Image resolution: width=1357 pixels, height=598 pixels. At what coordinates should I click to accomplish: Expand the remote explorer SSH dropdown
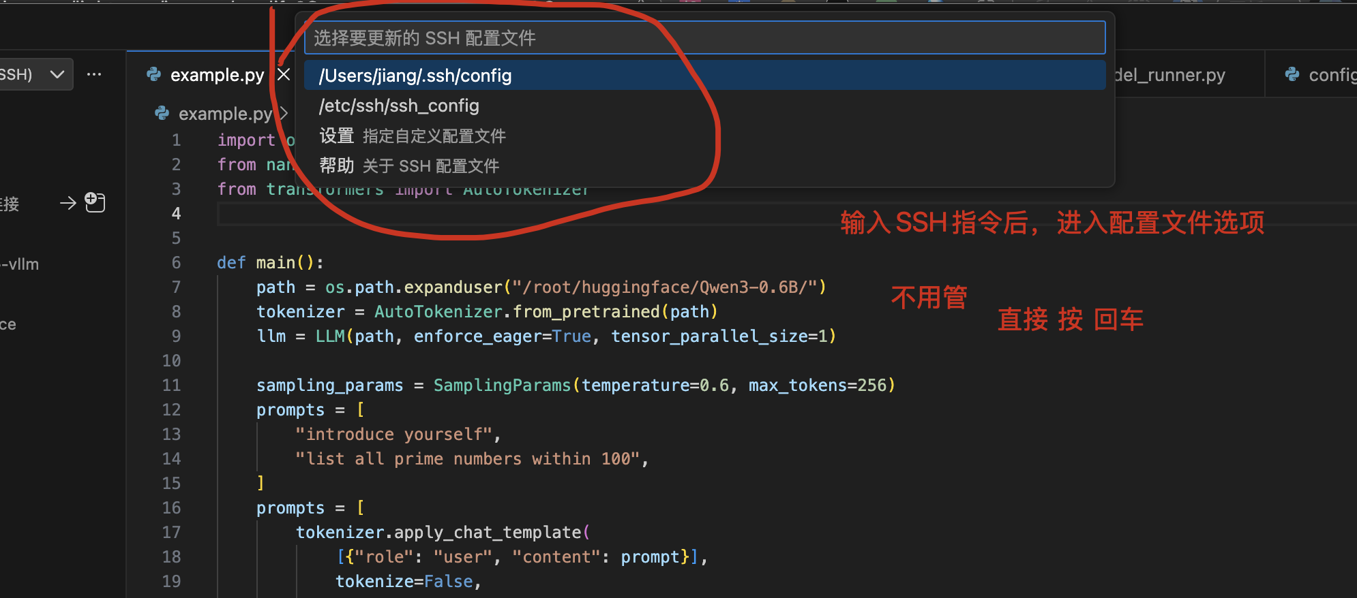click(x=57, y=74)
